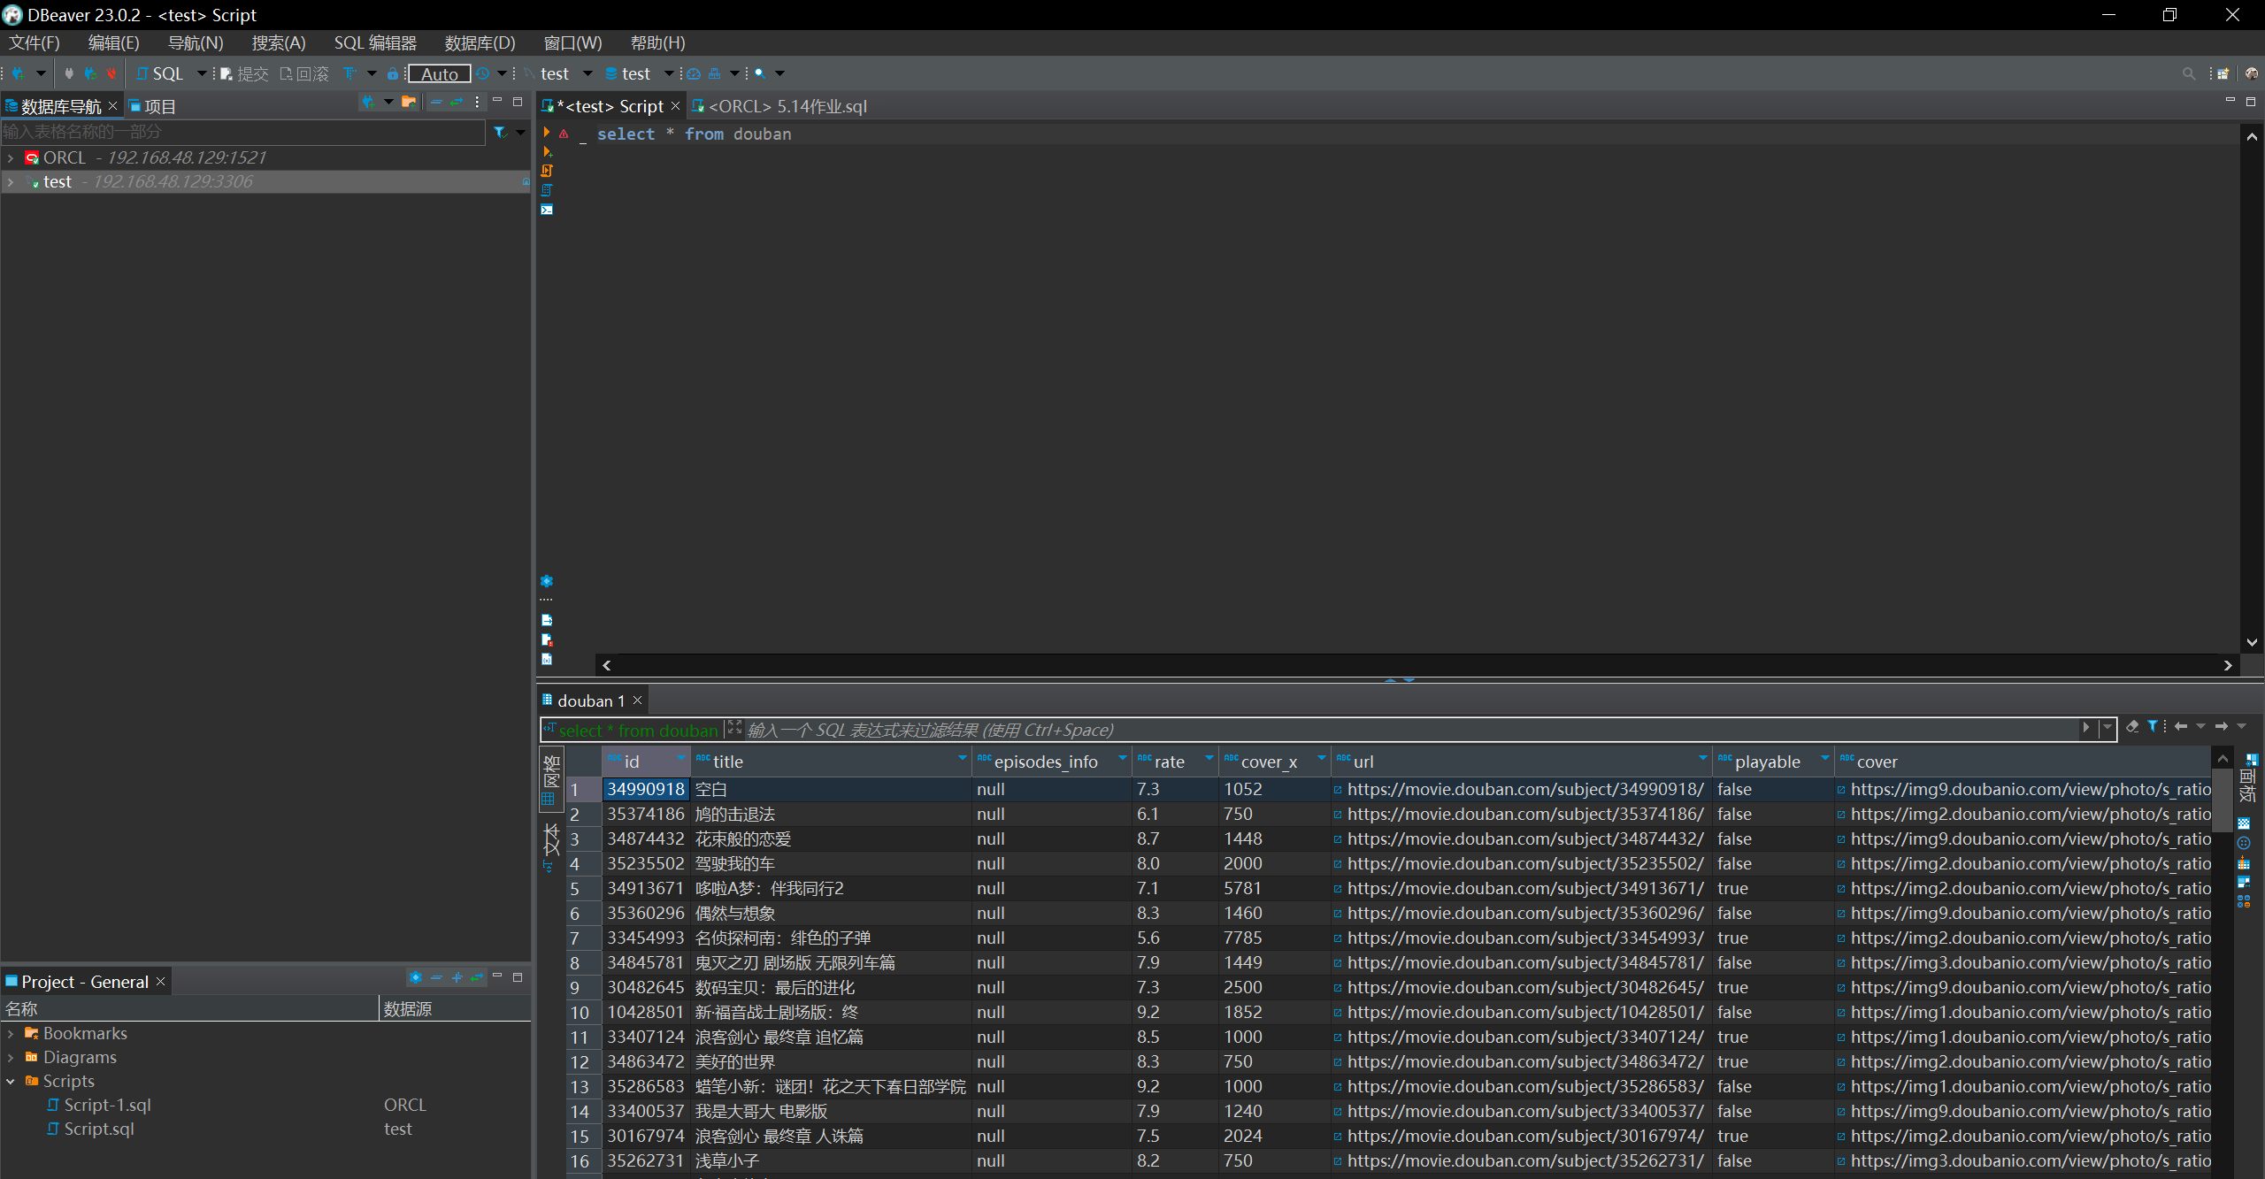Click the transaction log clock icon
This screenshot has width=2265, height=1179.
[x=483, y=73]
